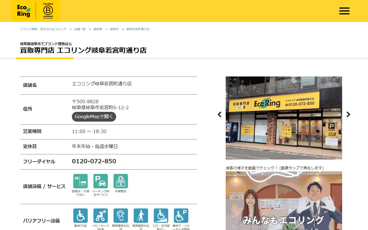
Task: Click the caption 接客の様子を動画でチェック！
Action: (x=252, y=168)
